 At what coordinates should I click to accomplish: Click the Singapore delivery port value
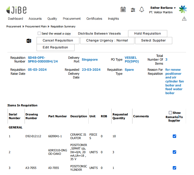[x=90, y=60]
